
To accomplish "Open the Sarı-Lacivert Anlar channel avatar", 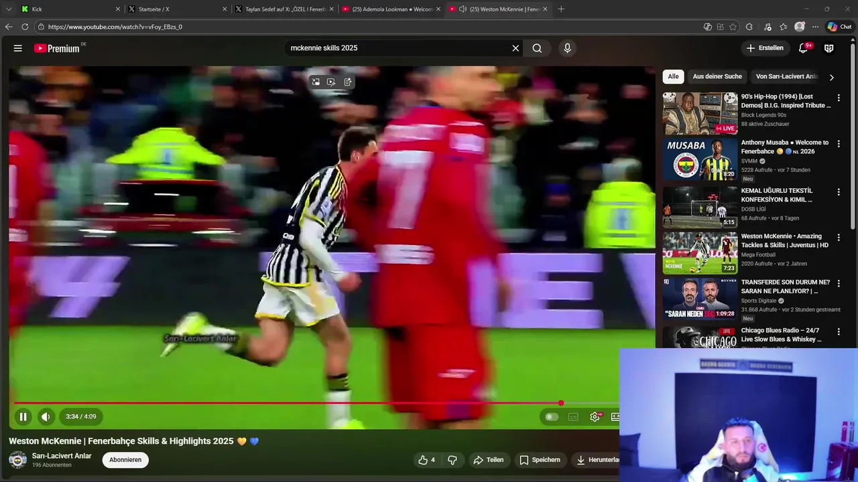I will point(17,460).
